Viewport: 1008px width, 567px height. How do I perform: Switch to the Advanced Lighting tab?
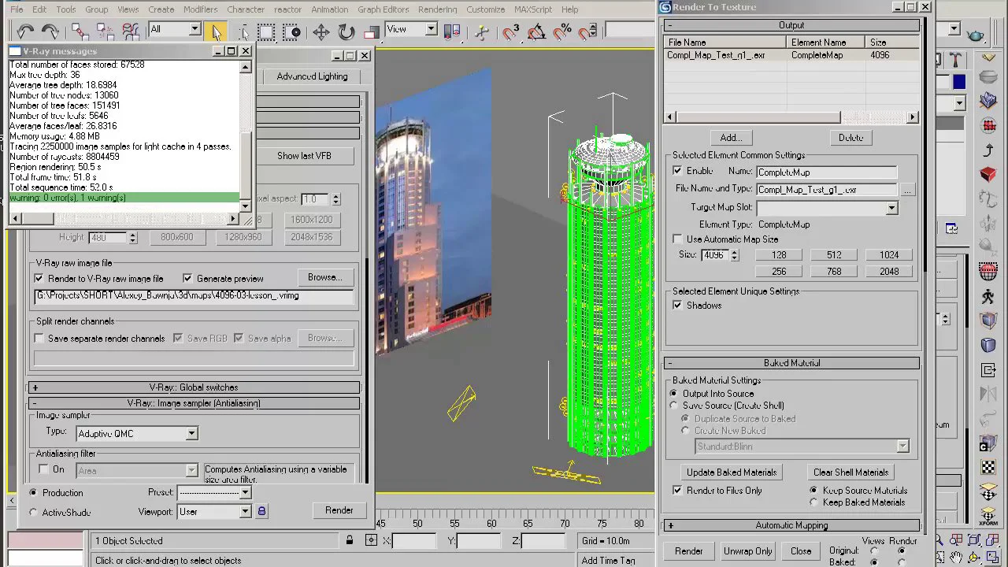312,76
